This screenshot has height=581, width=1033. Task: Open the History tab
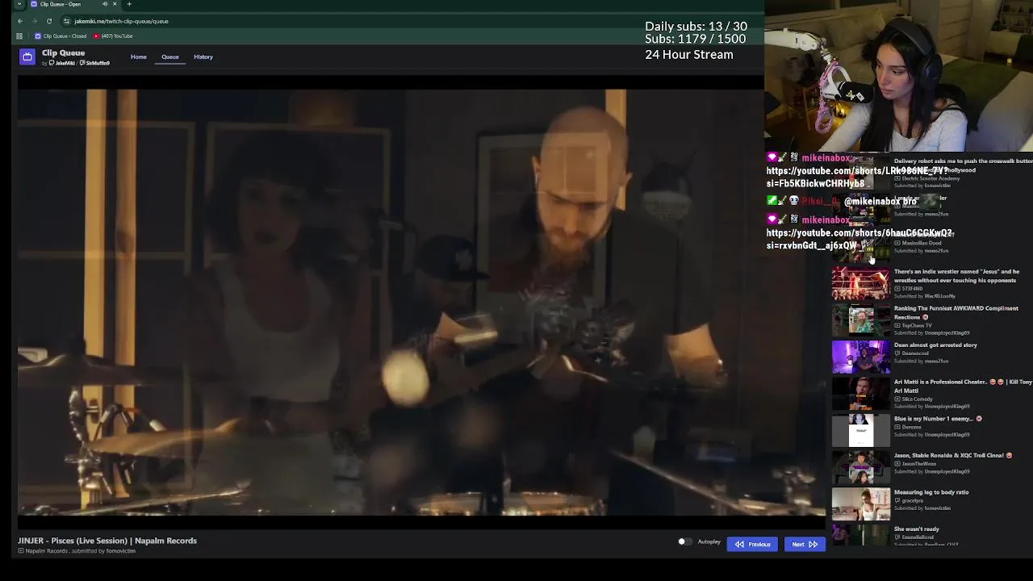(203, 56)
